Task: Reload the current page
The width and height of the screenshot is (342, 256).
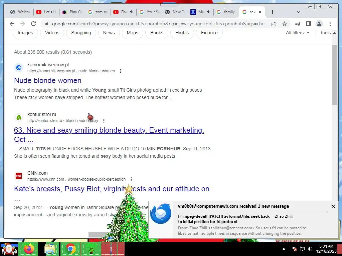Action: point(33,24)
